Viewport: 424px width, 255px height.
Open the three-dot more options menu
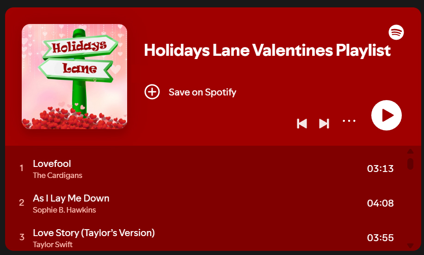[349, 121]
